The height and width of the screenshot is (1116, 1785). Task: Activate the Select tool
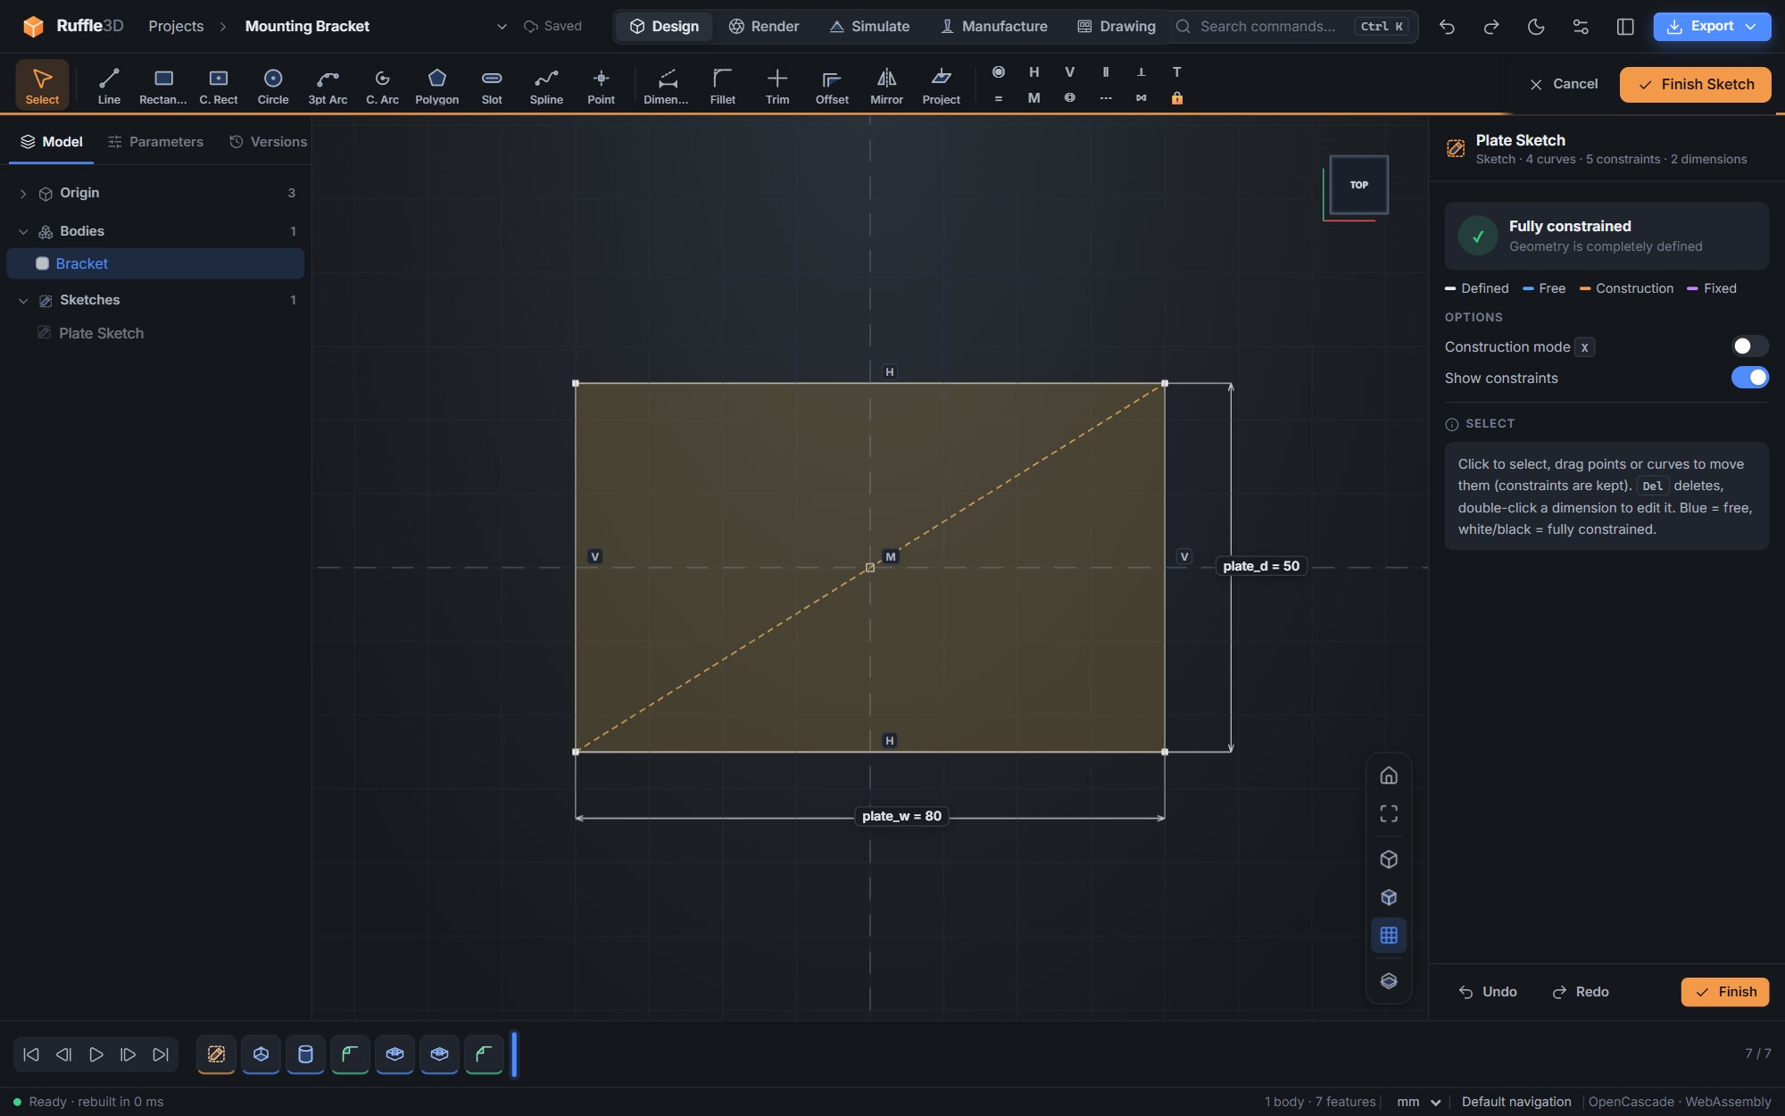click(x=42, y=85)
